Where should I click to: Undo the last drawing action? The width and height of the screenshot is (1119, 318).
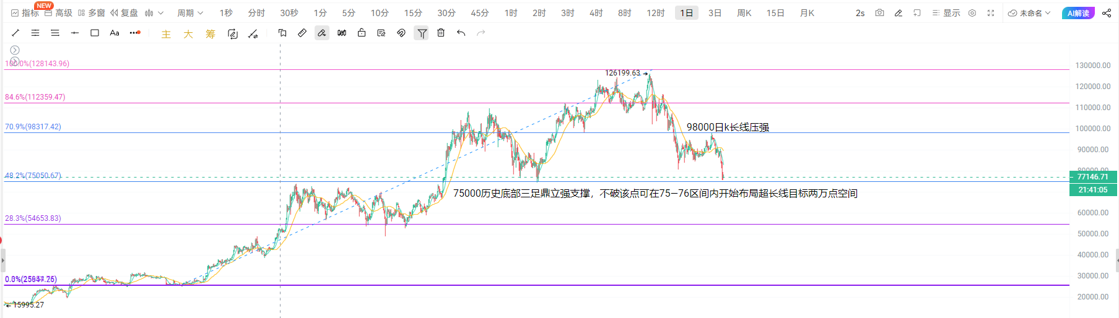pyautogui.click(x=461, y=33)
